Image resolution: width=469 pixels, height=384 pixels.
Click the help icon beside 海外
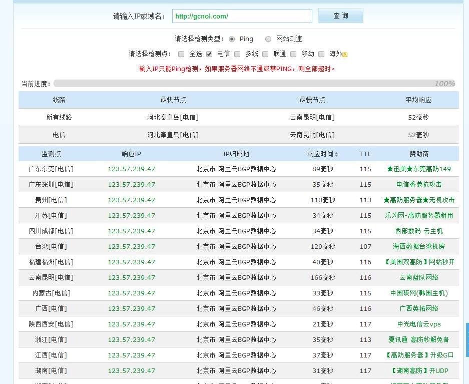click(345, 55)
